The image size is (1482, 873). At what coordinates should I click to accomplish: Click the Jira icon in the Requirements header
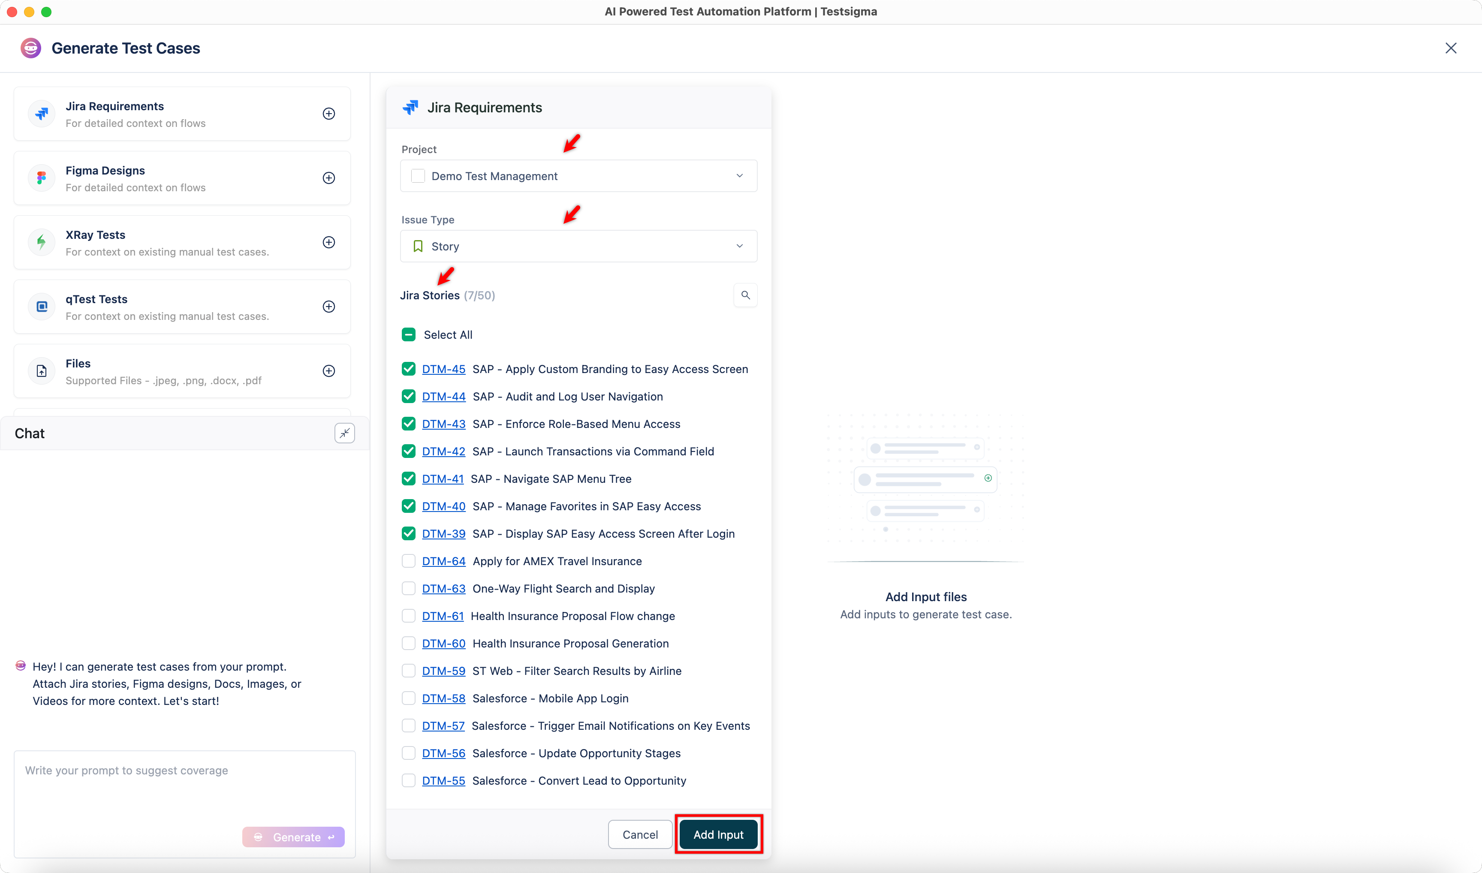tap(410, 107)
